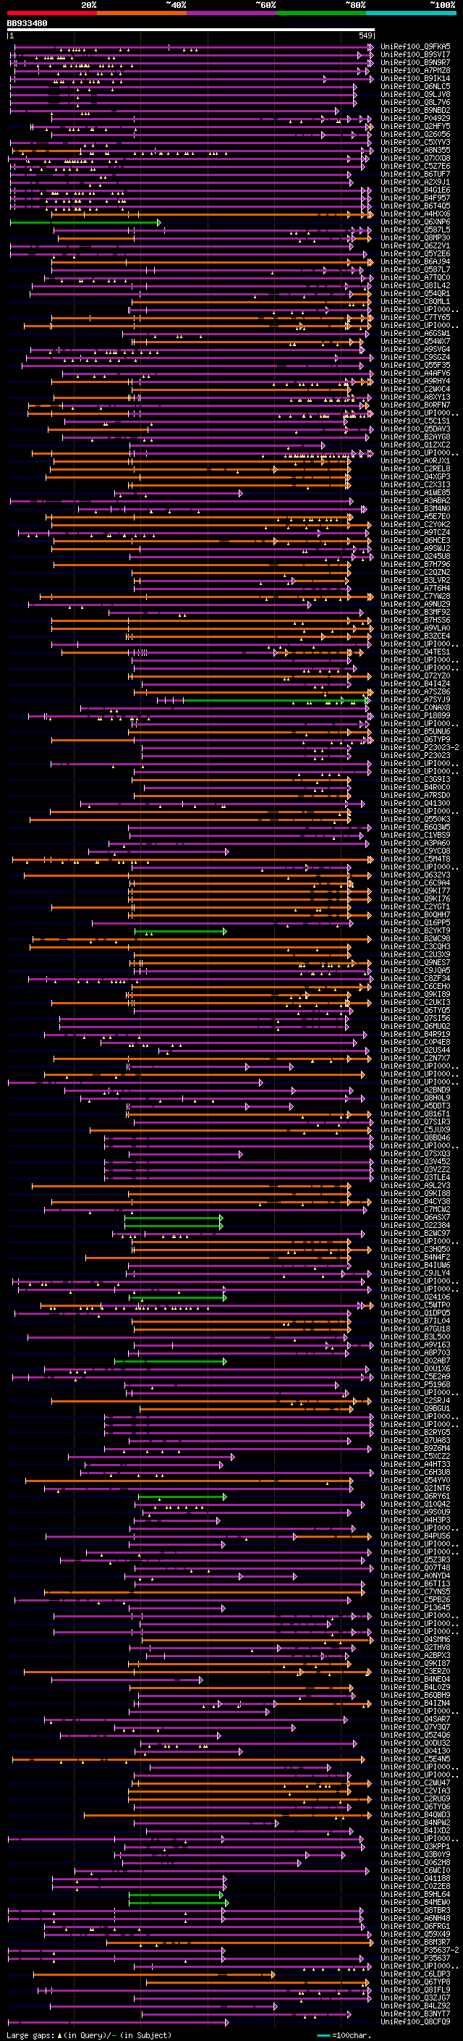Select the UniRef100_Q8CFQ9 label

click(415, 2021)
